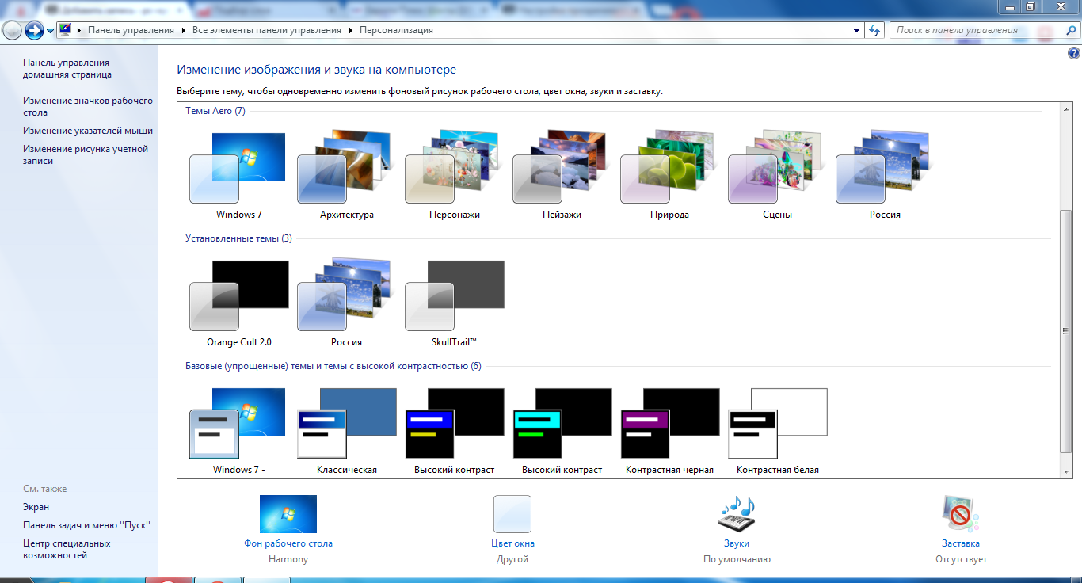Select the 'Архитектура' theme

[346, 176]
